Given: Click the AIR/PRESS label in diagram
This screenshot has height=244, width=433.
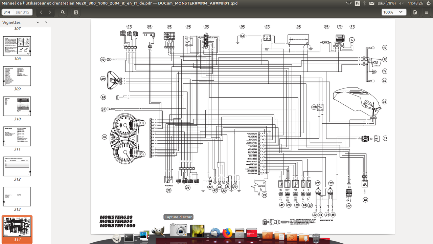Looking at the screenshot, I should (169, 185).
